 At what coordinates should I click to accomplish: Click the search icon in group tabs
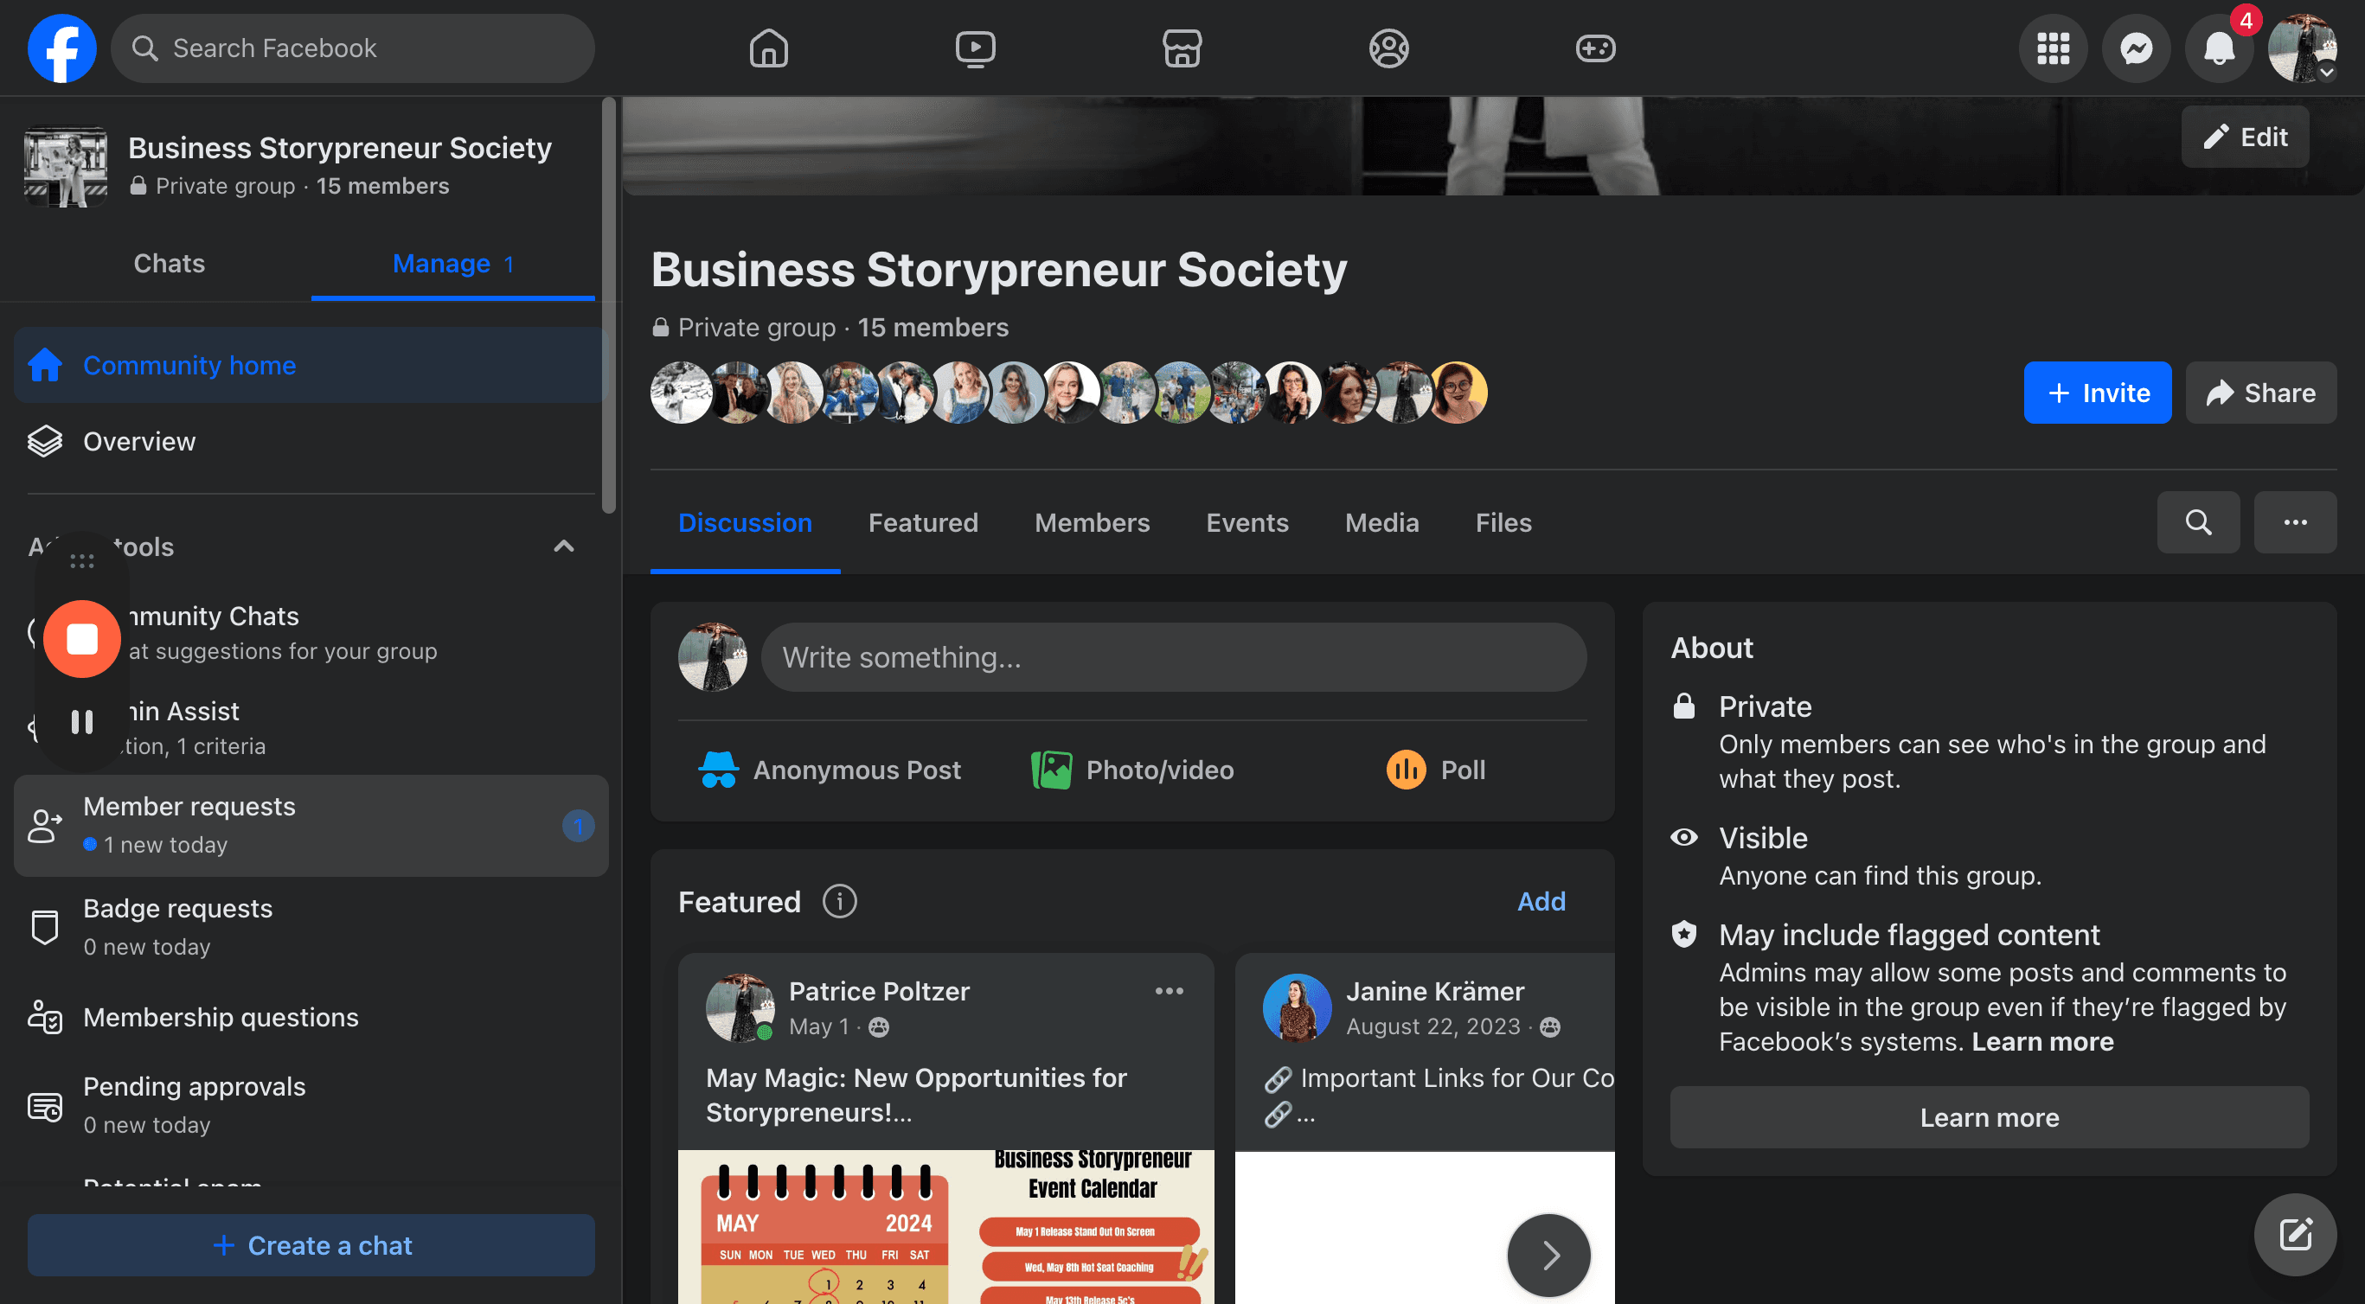[x=2198, y=522]
